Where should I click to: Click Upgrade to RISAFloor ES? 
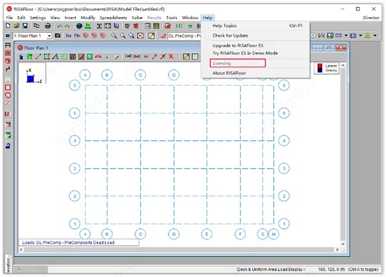(x=238, y=46)
